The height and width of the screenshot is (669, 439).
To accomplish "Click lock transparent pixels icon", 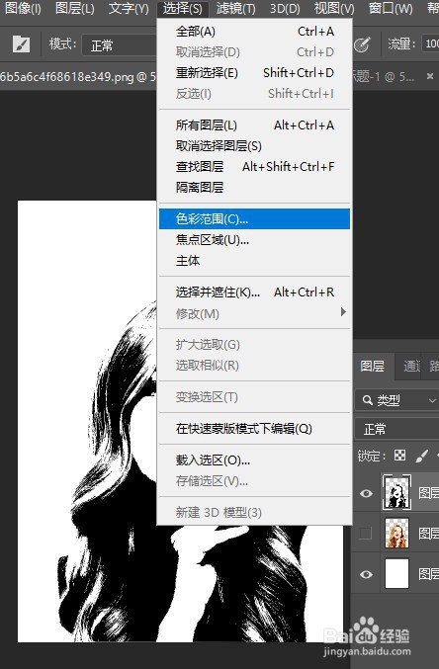I will pos(399,456).
